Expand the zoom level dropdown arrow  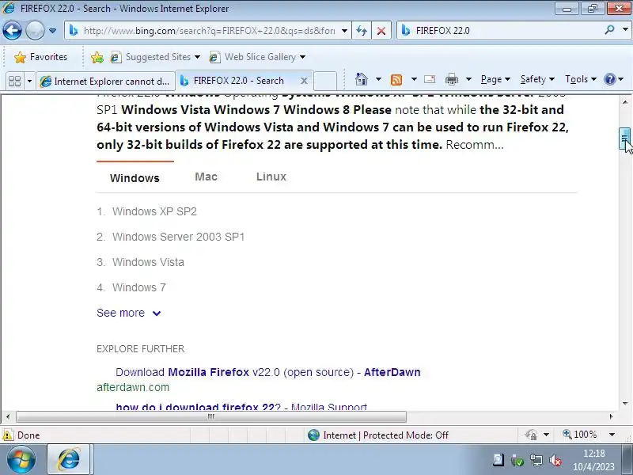[612, 435]
